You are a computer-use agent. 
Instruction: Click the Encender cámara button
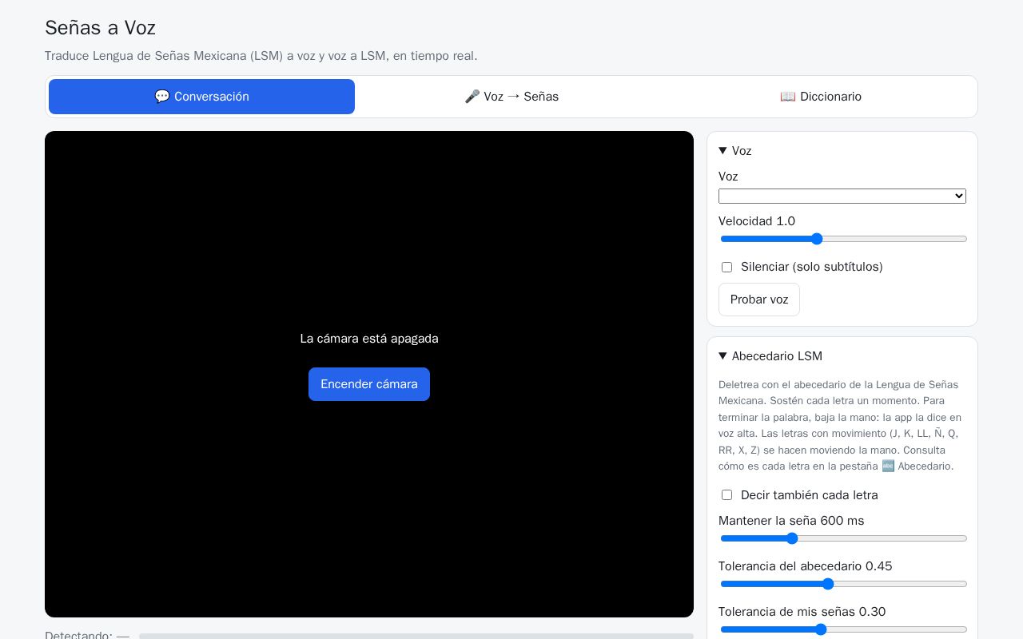click(x=369, y=384)
